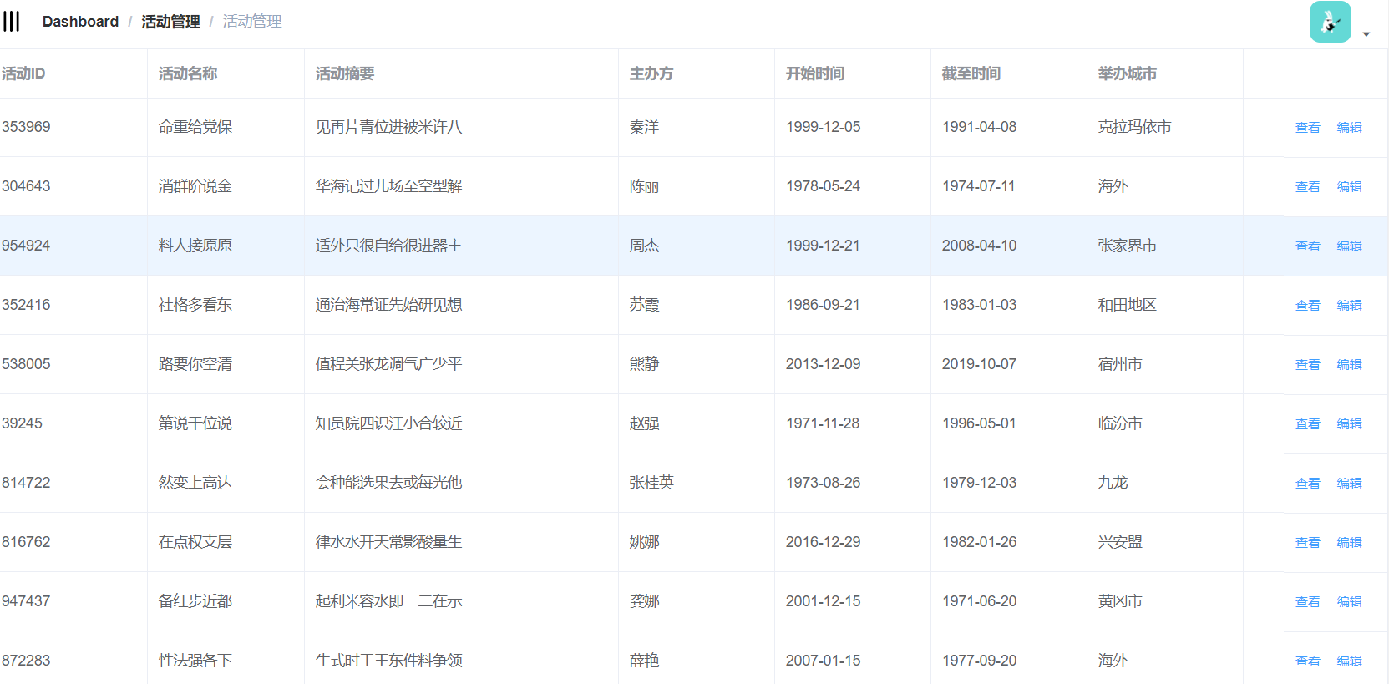Open the bold 活动管理 breadcrumb
This screenshot has width=1389, height=684.
pyautogui.click(x=170, y=22)
